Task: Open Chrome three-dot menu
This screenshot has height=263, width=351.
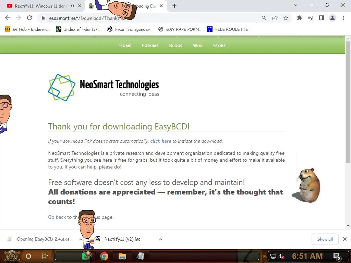Action: (343, 18)
